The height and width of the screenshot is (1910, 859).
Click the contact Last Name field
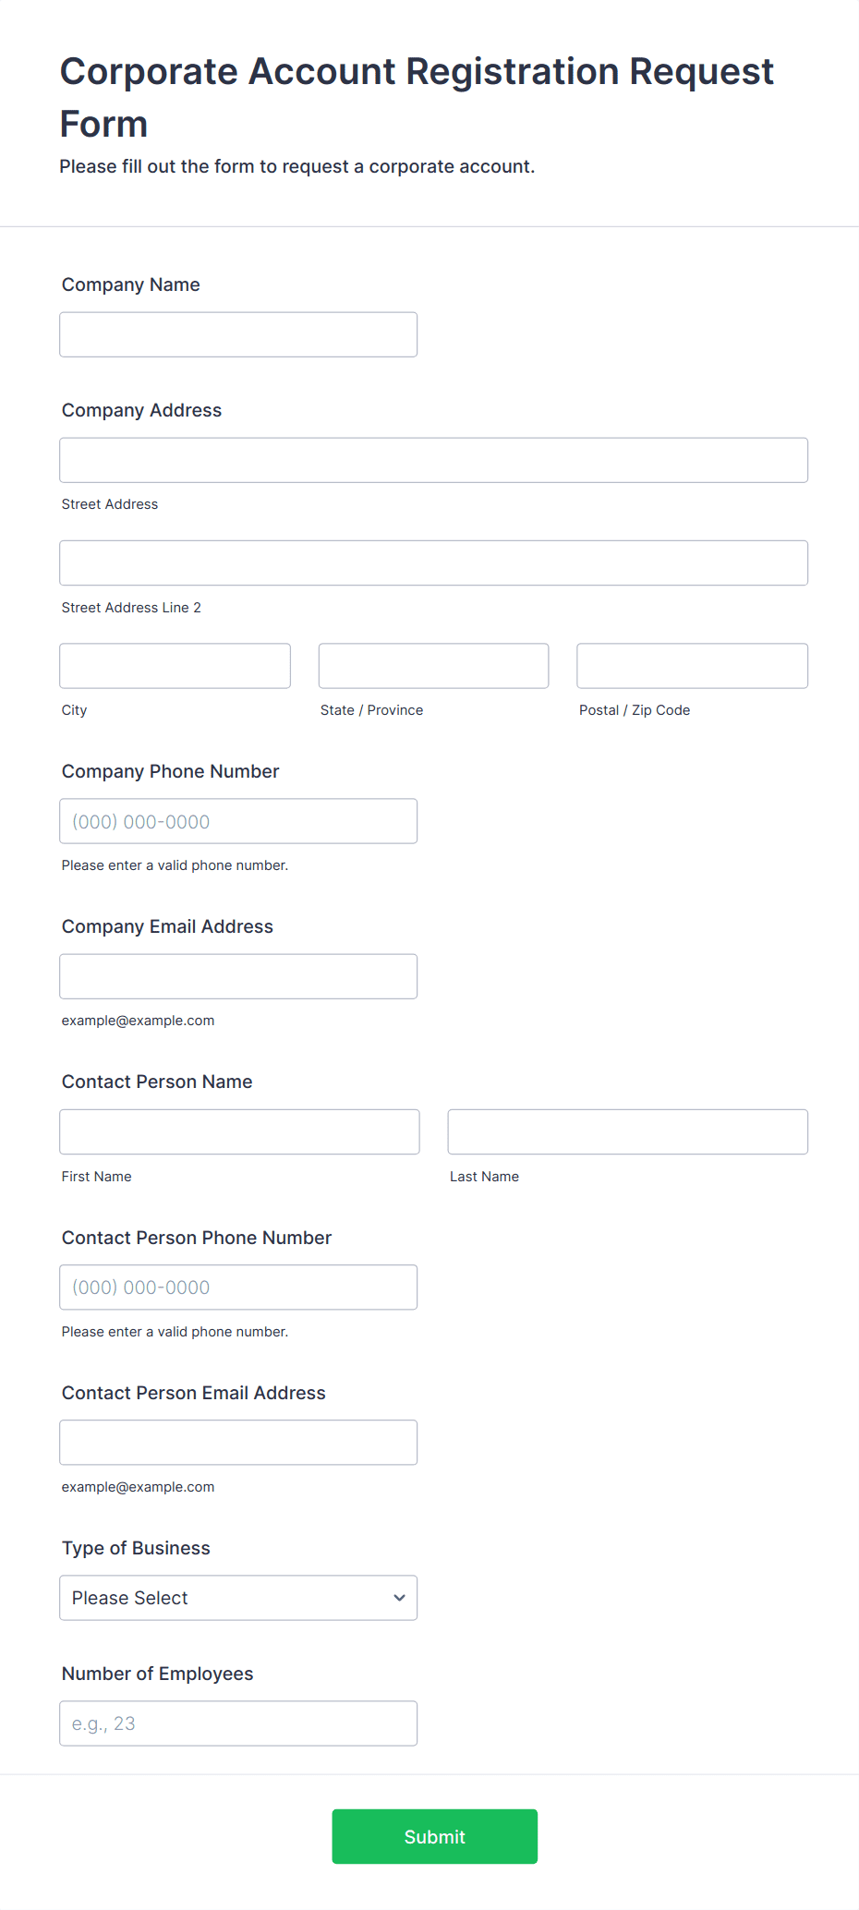(x=627, y=1131)
